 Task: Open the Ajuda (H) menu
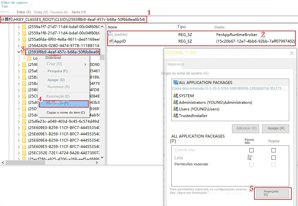click(x=79, y=12)
